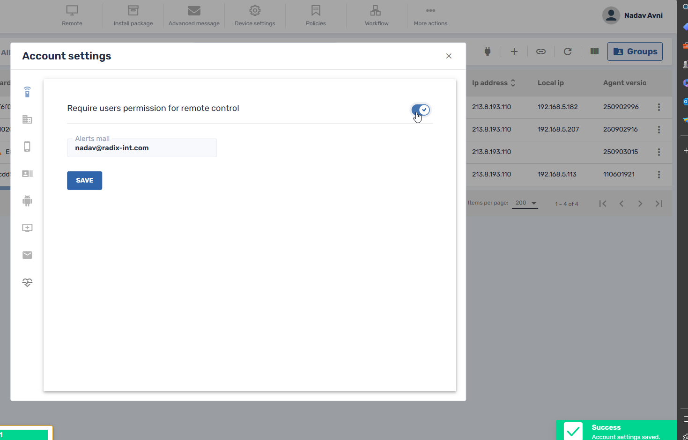688x440 pixels.
Task: Switch to the Policies section
Action: coord(315,15)
